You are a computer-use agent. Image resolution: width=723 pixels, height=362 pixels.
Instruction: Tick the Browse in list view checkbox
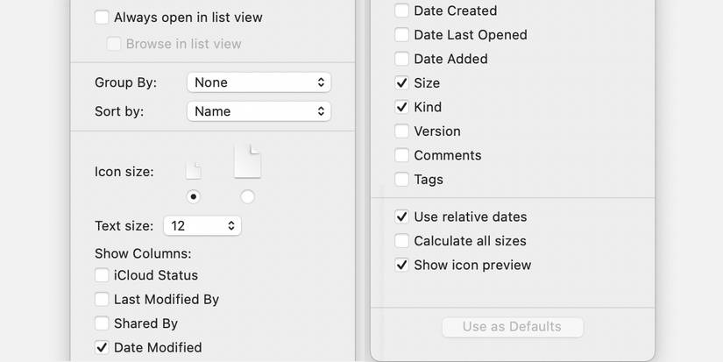click(x=113, y=44)
